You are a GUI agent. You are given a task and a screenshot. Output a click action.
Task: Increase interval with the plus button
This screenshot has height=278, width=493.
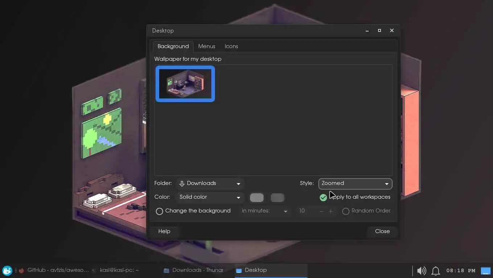(x=331, y=211)
